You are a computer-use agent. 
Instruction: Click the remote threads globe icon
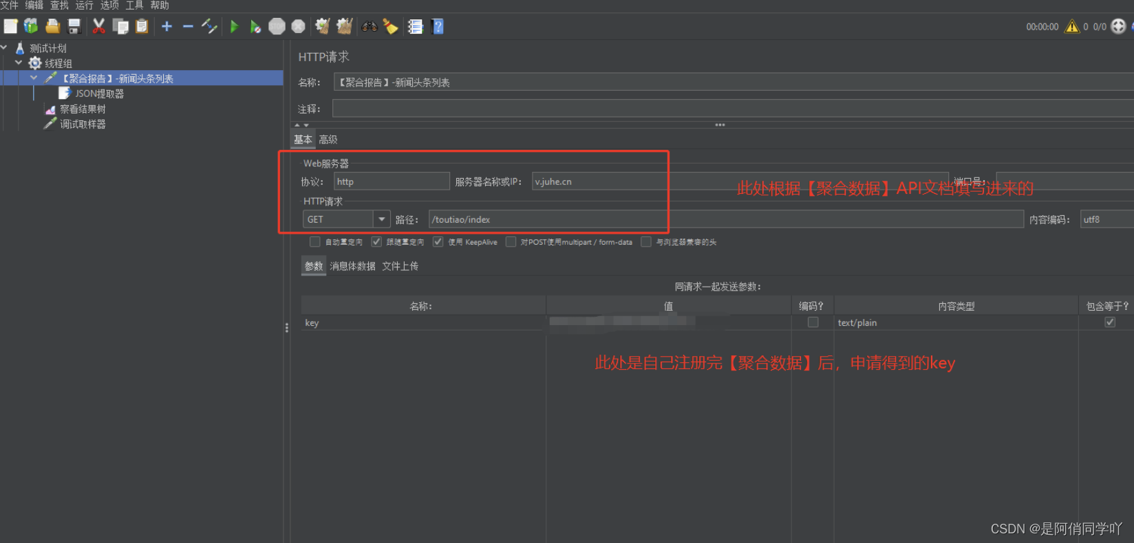pos(1119,26)
